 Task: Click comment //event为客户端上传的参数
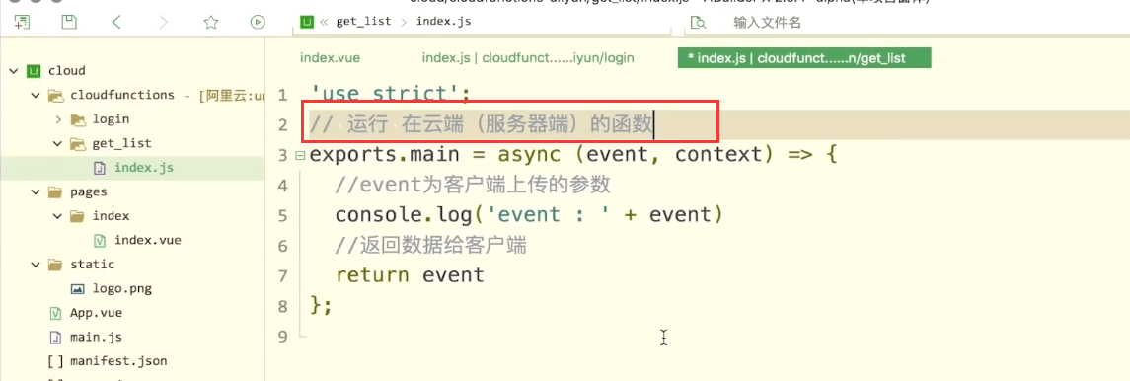point(474,186)
